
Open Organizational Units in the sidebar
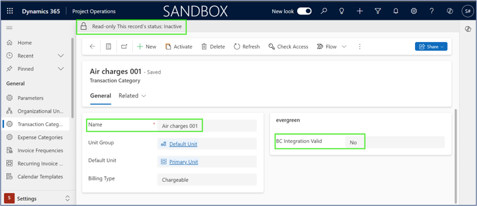coord(36,111)
